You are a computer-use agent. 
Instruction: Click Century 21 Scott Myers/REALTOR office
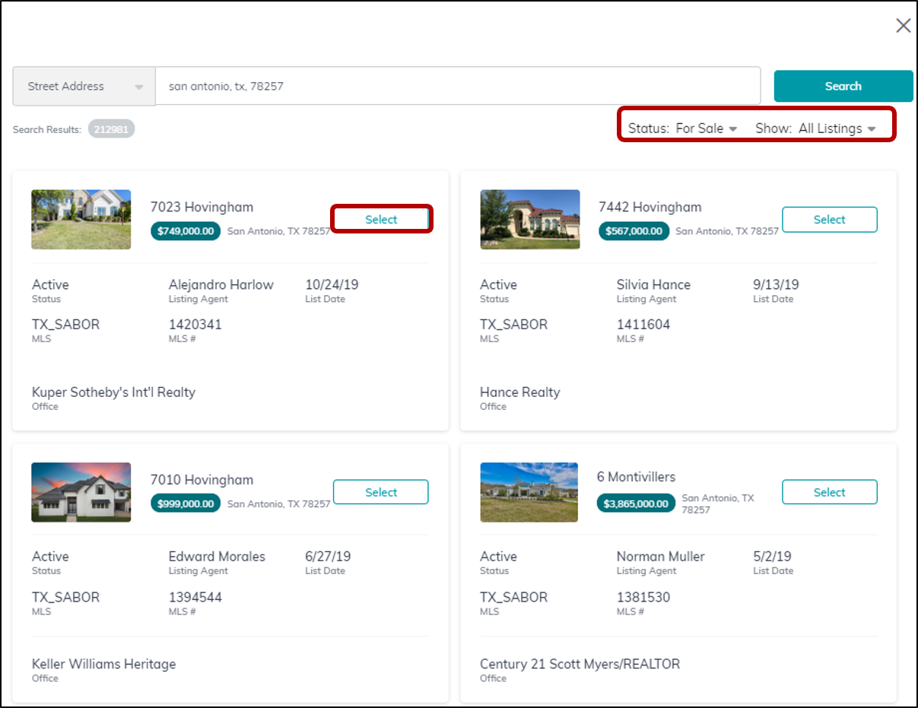click(580, 664)
